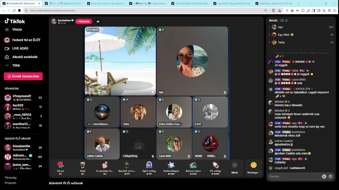Open Tekla guest tile

click(138, 112)
